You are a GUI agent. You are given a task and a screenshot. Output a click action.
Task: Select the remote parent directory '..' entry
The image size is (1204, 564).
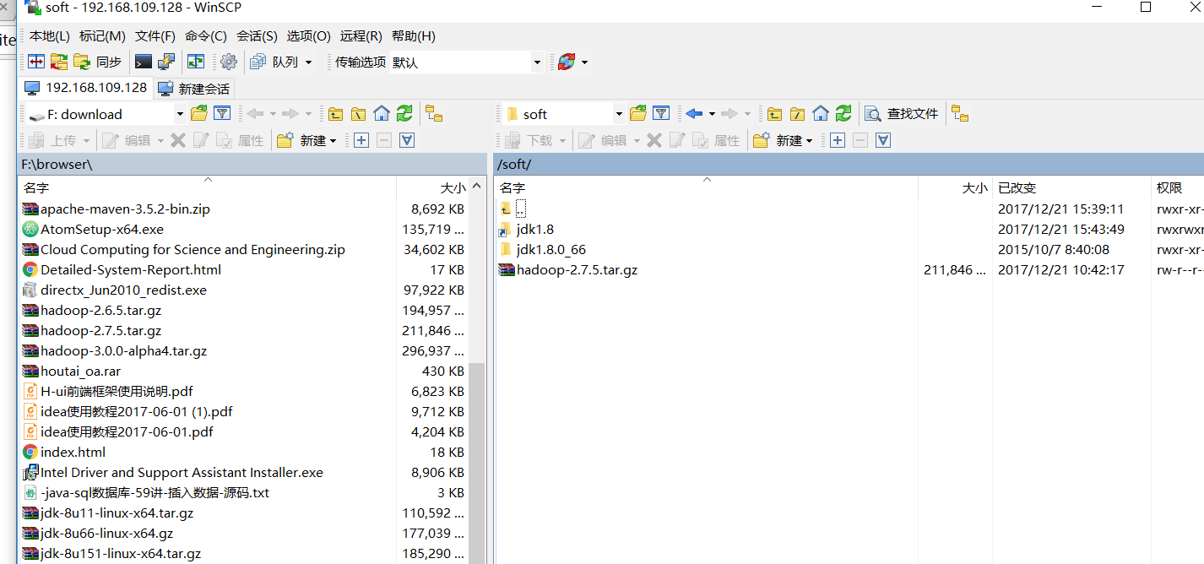513,209
